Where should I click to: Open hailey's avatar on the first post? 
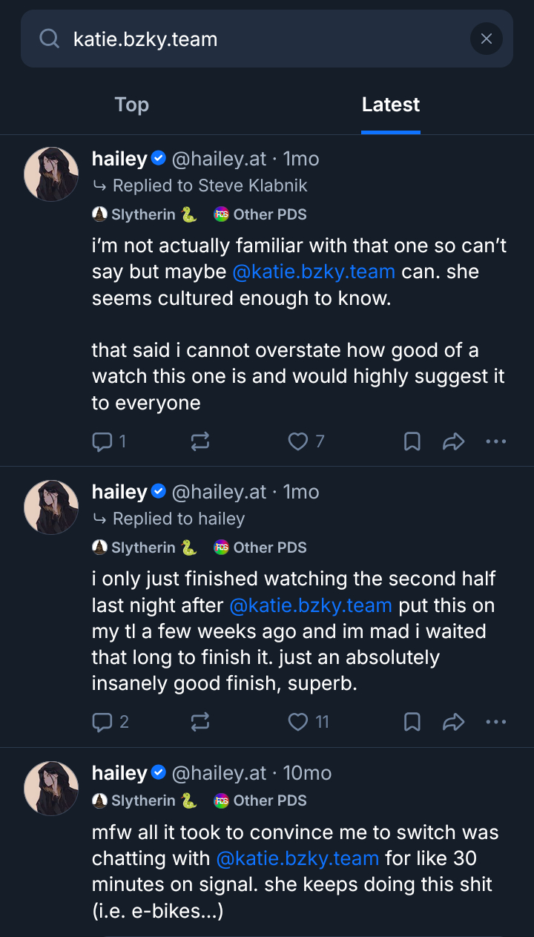coord(51,174)
